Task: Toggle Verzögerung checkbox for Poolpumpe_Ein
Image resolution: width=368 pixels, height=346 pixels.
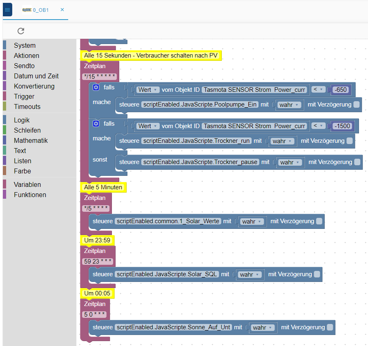Action: tap(357, 104)
